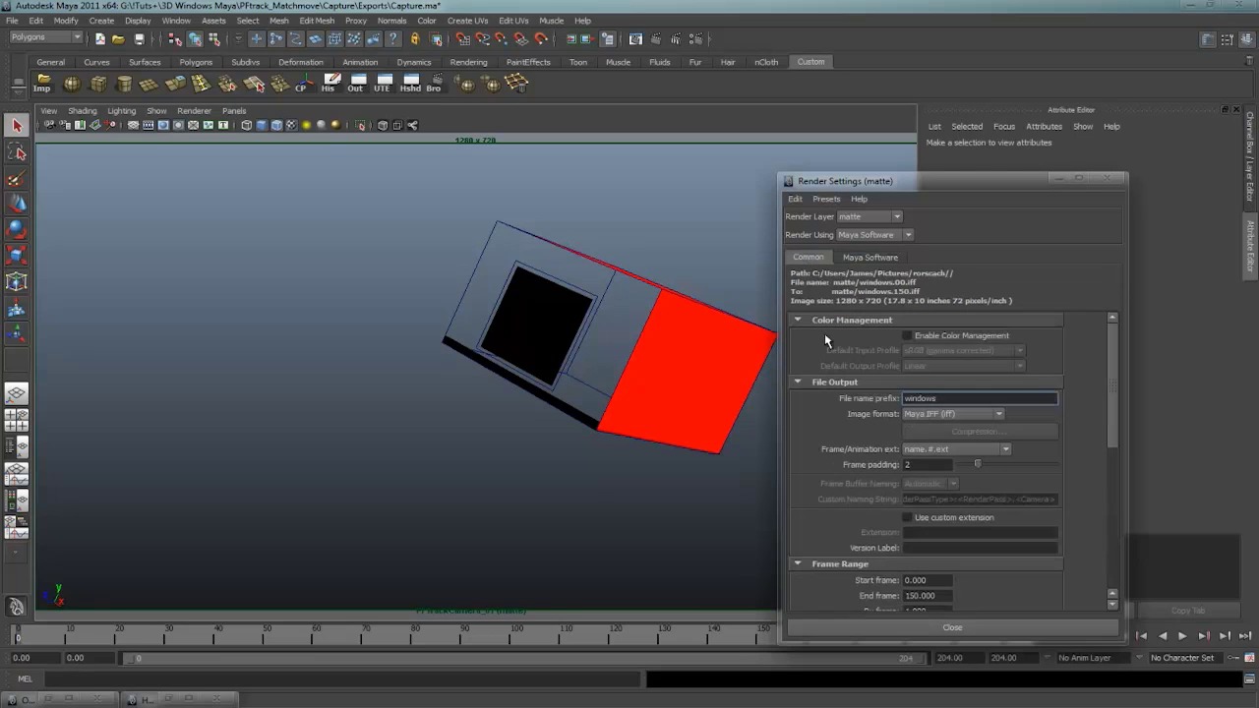This screenshot has width=1259, height=708.
Task: Click the padlock icon on the status line
Action: (x=415, y=39)
